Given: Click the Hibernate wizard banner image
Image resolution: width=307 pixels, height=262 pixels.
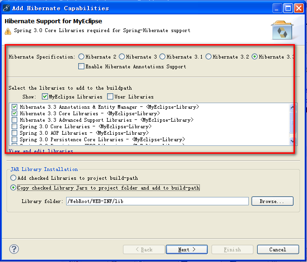Looking at the screenshot, I should (282, 30).
